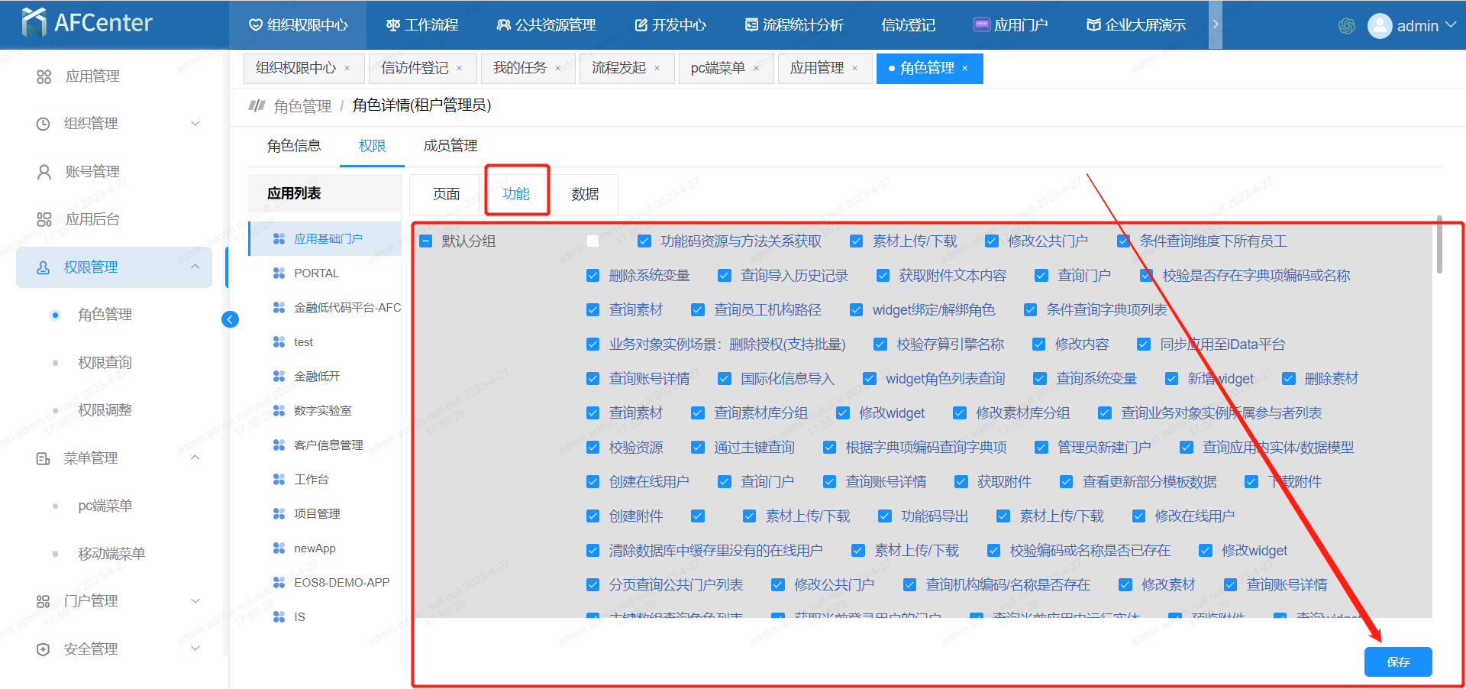Click the 安全管理 shield icon
Screen dimensions: 1466x689
pyautogui.click(x=44, y=649)
